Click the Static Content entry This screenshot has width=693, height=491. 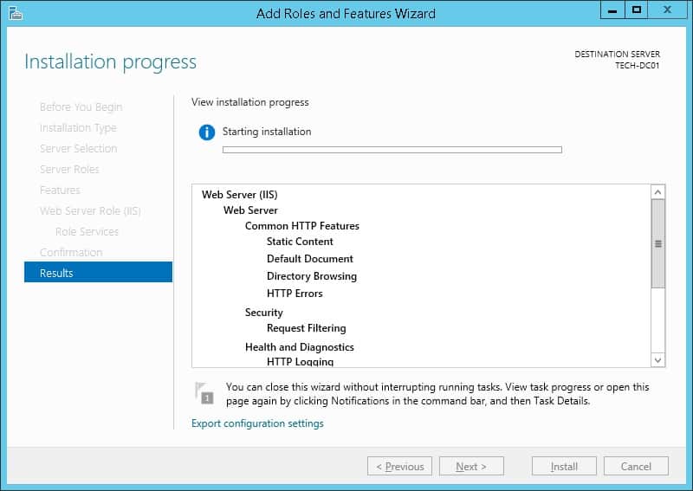[300, 242]
